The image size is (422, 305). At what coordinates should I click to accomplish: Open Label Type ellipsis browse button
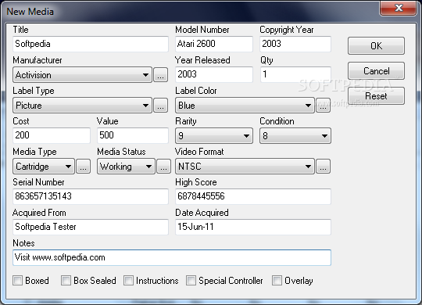[x=161, y=106]
